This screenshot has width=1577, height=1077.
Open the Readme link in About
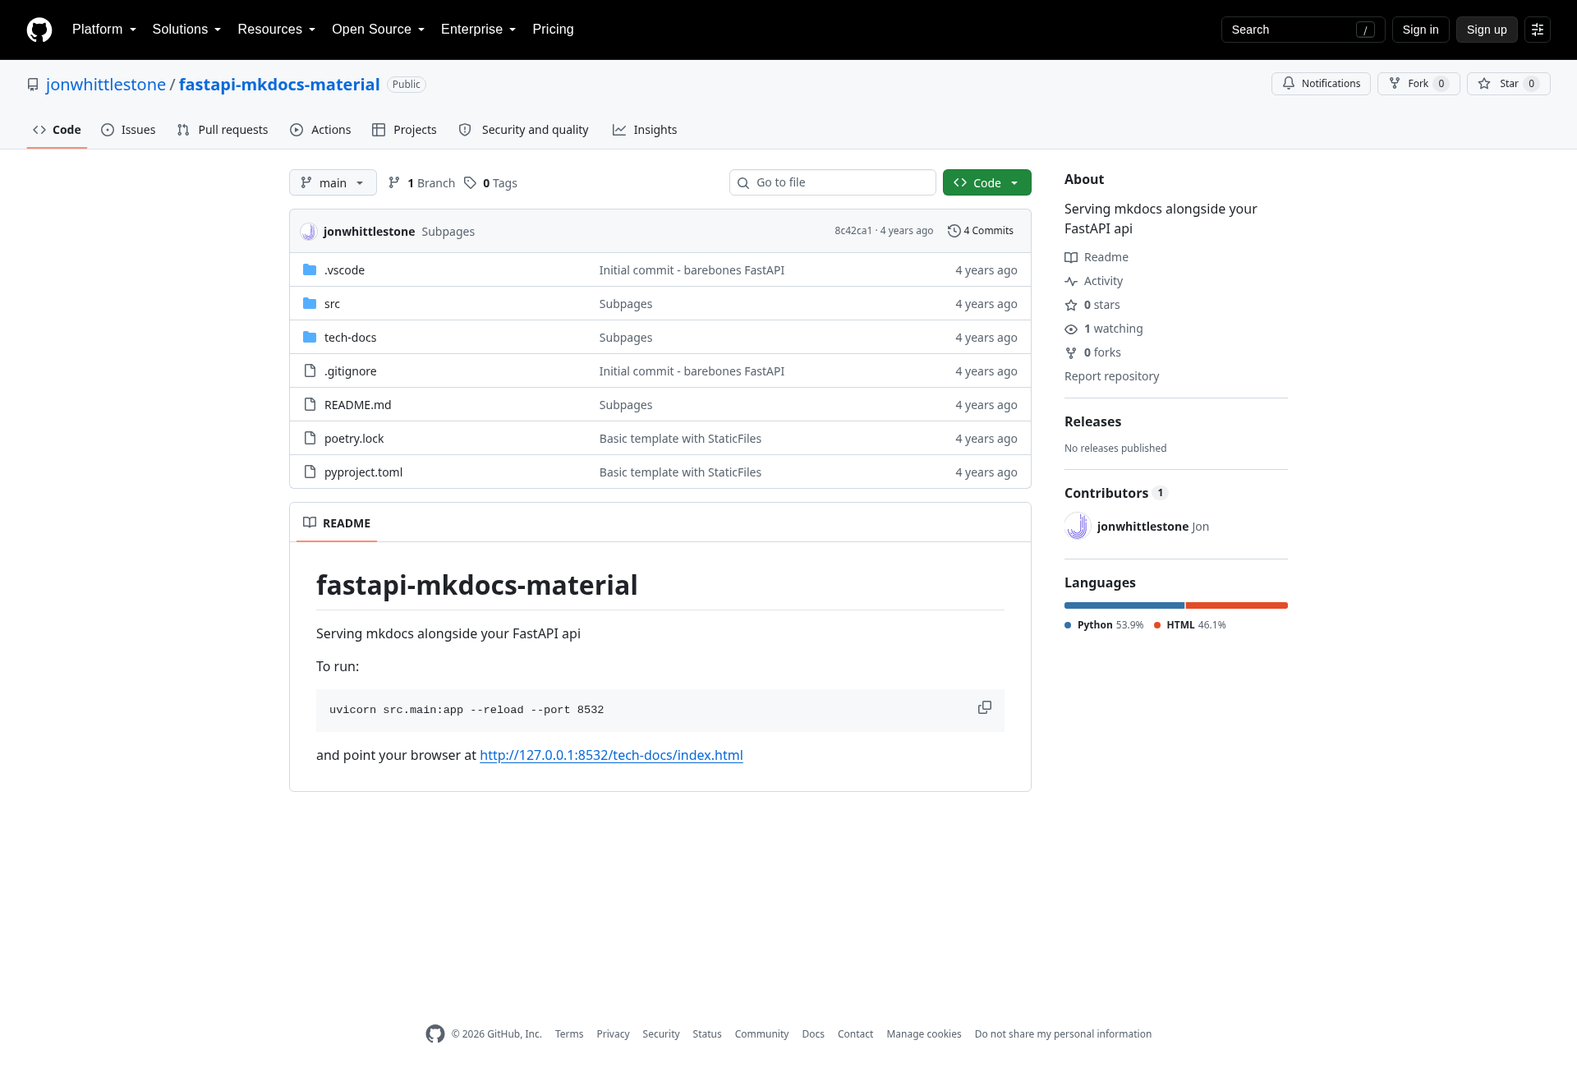click(1097, 257)
